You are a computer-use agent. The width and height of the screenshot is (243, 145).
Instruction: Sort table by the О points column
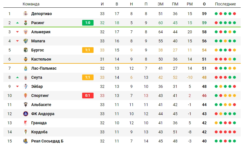tap(204, 4)
